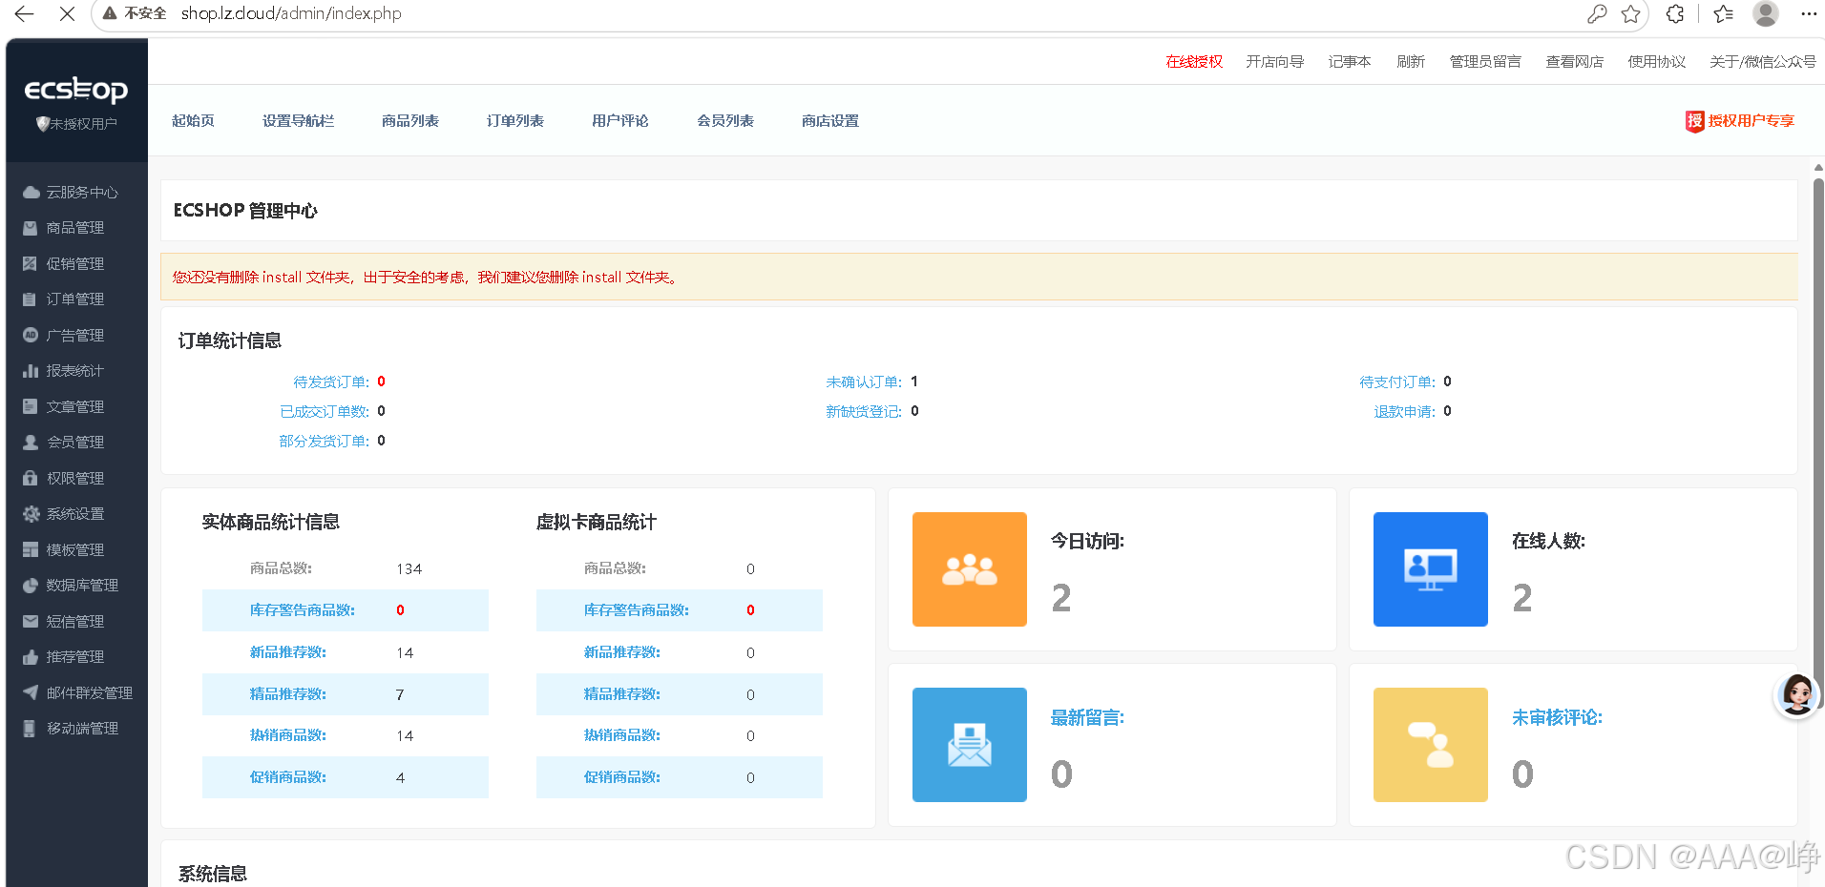This screenshot has height=887, width=1825.
Task: Open the favorites list icon
Action: click(x=1723, y=13)
